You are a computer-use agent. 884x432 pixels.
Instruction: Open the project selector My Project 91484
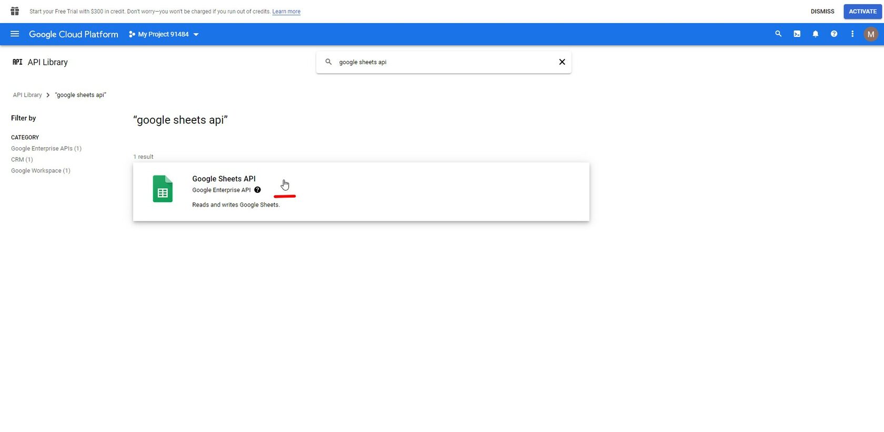pyautogui.click(x=164, y=34)
